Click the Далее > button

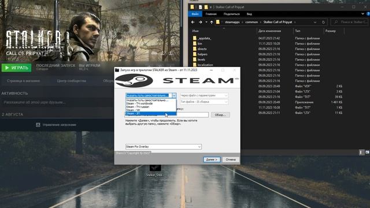pyautogui.click(x=212, y=159)
